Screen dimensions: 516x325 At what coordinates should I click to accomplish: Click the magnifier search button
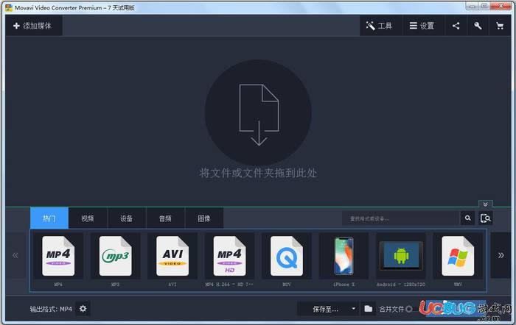pyautogui.click(x=467, y=218)
